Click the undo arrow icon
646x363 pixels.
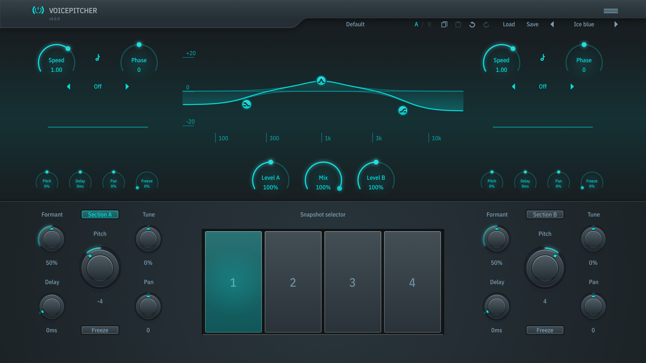pos(472,25)
